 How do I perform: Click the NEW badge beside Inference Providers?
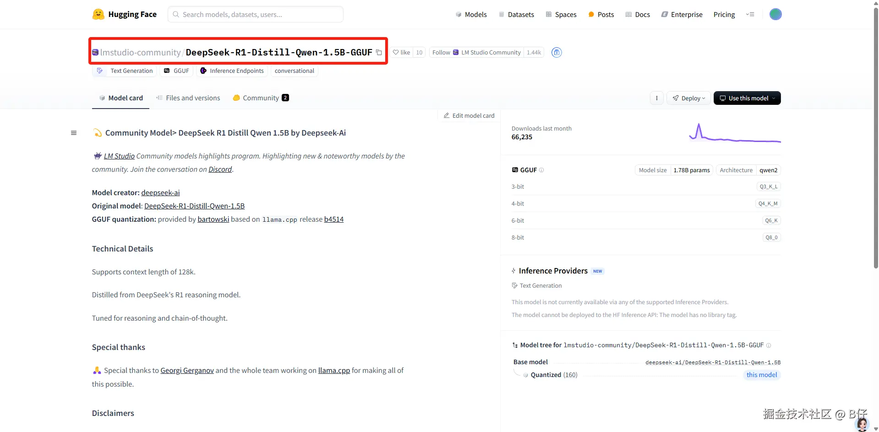click(597, 271)
